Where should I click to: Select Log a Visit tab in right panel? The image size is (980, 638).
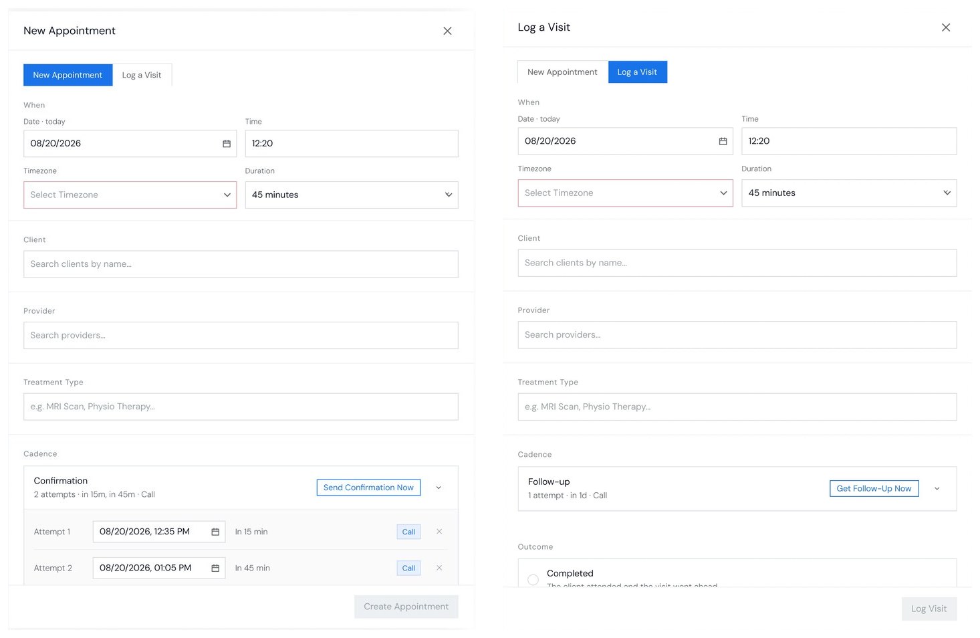pyautogui.click(x=637, y=72)
